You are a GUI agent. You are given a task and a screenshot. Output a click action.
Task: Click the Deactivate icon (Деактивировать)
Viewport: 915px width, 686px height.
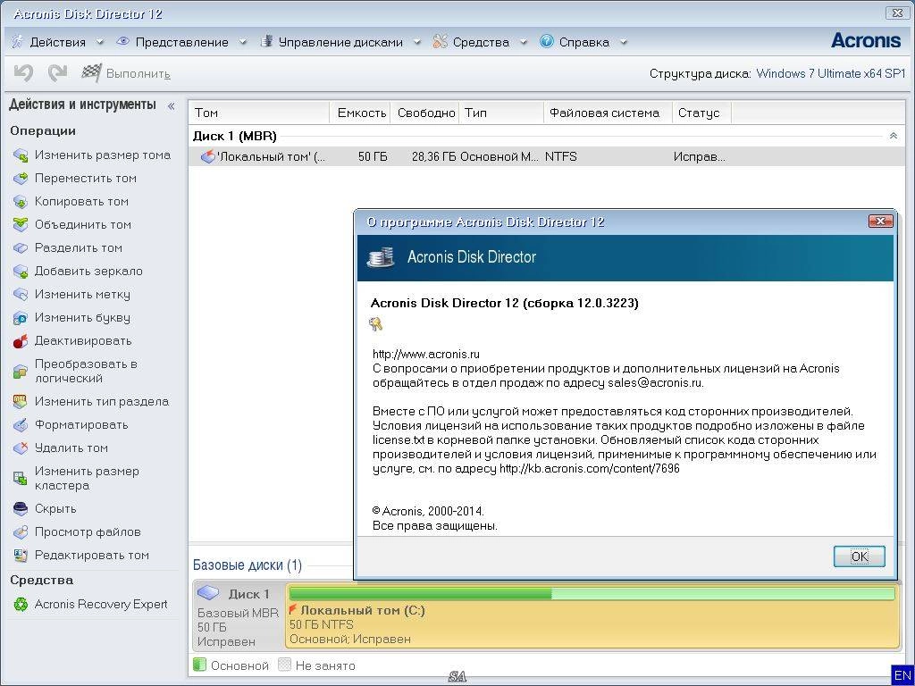point(21,342)
